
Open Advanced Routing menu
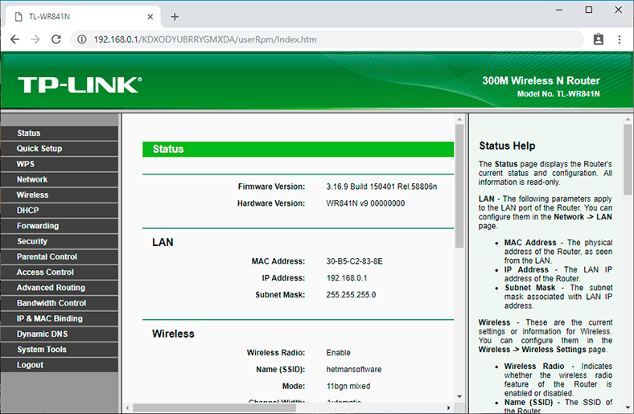pyautogui.click(x=60, y=288)
